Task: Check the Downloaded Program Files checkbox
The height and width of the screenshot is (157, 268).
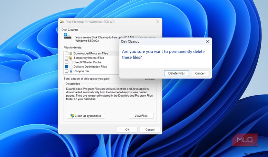Action: point(67,53)
